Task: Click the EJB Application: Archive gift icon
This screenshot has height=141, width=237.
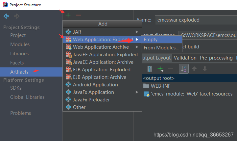Action: 69,77
